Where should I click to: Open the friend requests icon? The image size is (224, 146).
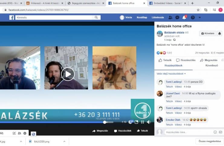tap(170, 17)
